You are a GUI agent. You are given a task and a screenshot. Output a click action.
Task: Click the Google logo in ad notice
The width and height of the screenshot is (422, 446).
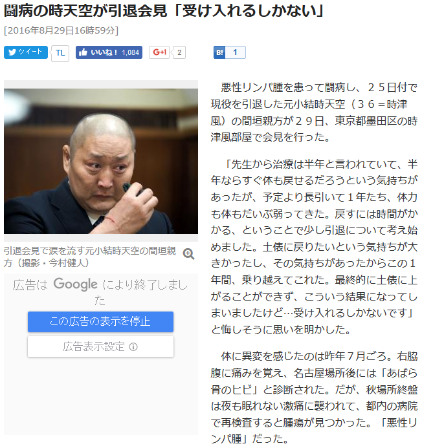click(x=76, y=284)
